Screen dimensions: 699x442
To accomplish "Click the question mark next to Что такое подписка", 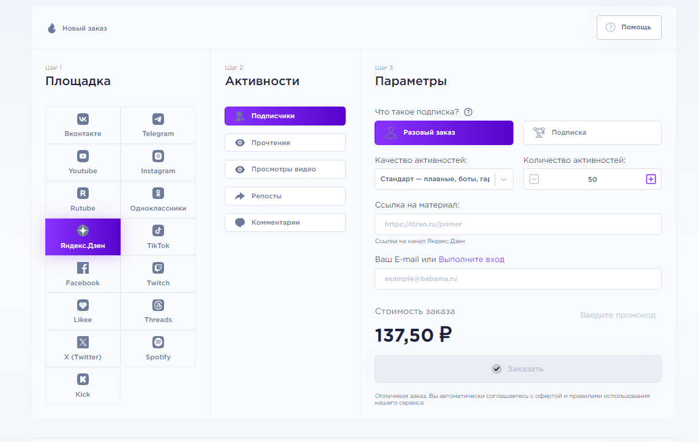I will [468, 112].
